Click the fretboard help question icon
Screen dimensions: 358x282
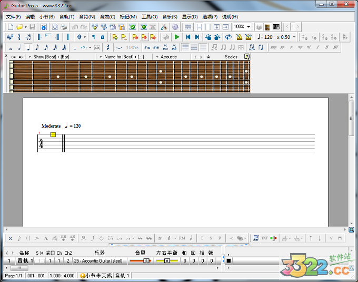(246, 57)
